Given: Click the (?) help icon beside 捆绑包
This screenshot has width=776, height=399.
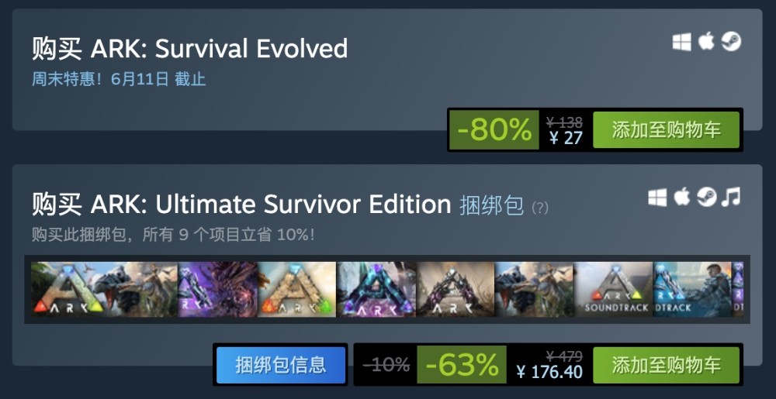Looking at the screenshot, I should [x=540, y=208].
